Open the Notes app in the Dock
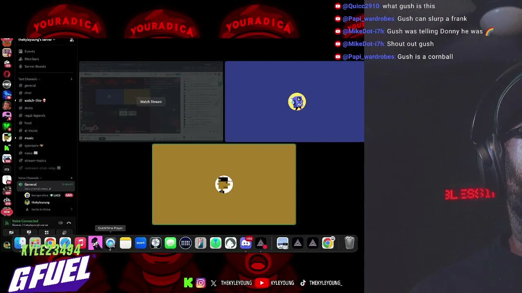Screen dimensions: 522x293 (x=126, y=243)
